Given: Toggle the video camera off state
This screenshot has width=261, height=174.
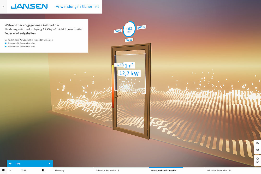Looking at the screenshot, I should point(257,143).
